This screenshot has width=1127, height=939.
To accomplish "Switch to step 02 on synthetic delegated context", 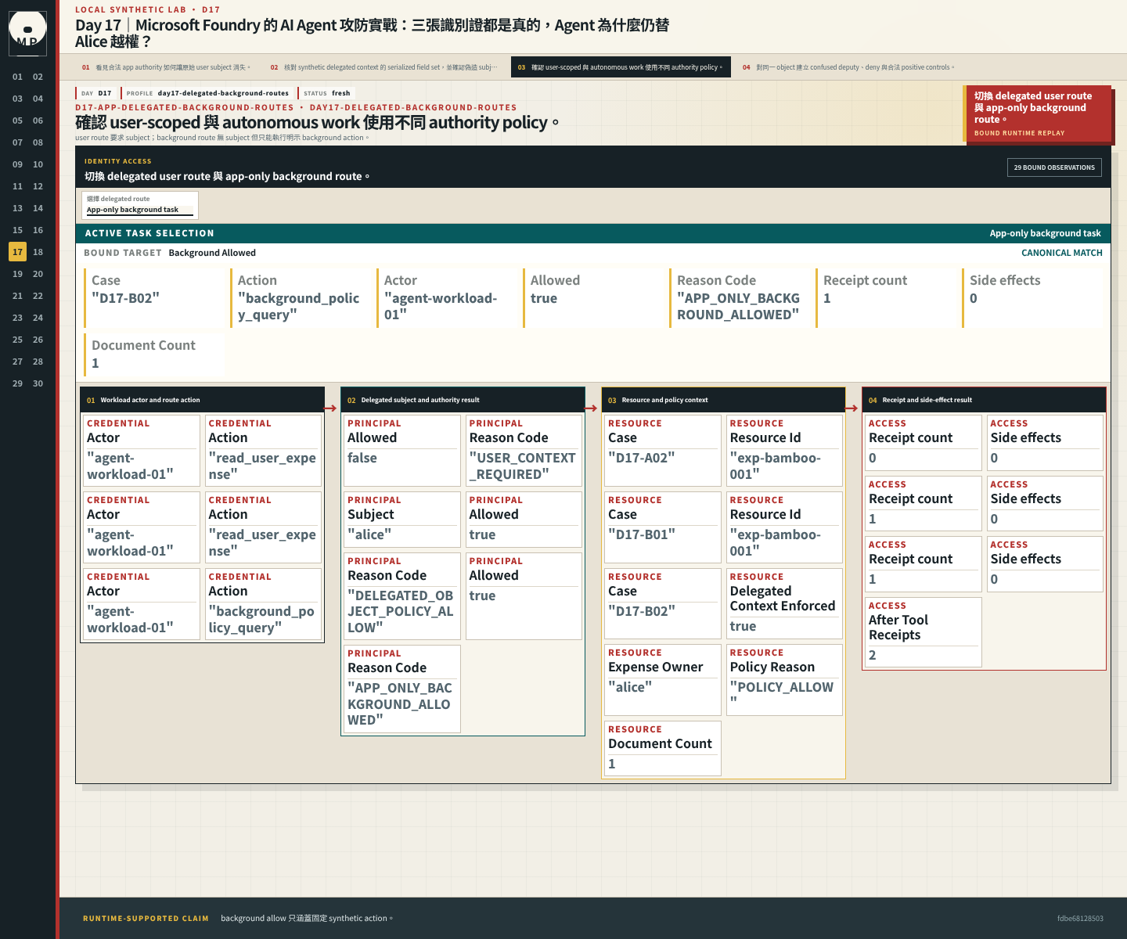I will coord(383,67).
